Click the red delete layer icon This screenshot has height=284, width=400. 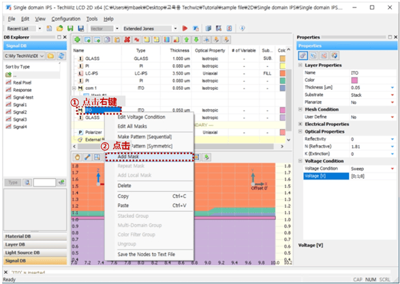coord(127,40)
